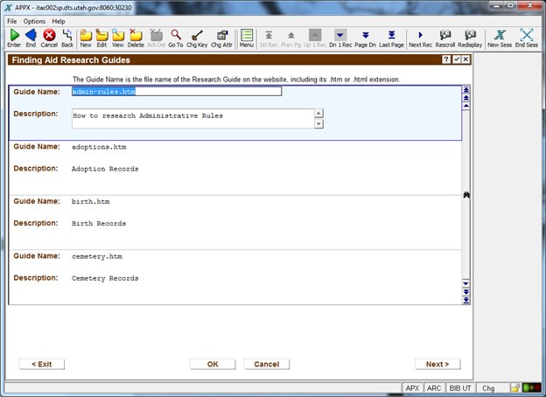Viewport: 546px width, 397px height.
Task: Open the File menu
Action: tap(11, 20)
